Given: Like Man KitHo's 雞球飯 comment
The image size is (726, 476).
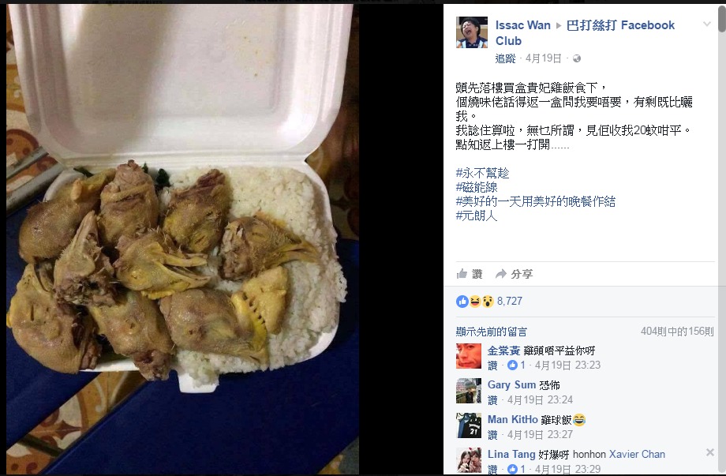Looking at the screenshot, I should pos(492,434).
